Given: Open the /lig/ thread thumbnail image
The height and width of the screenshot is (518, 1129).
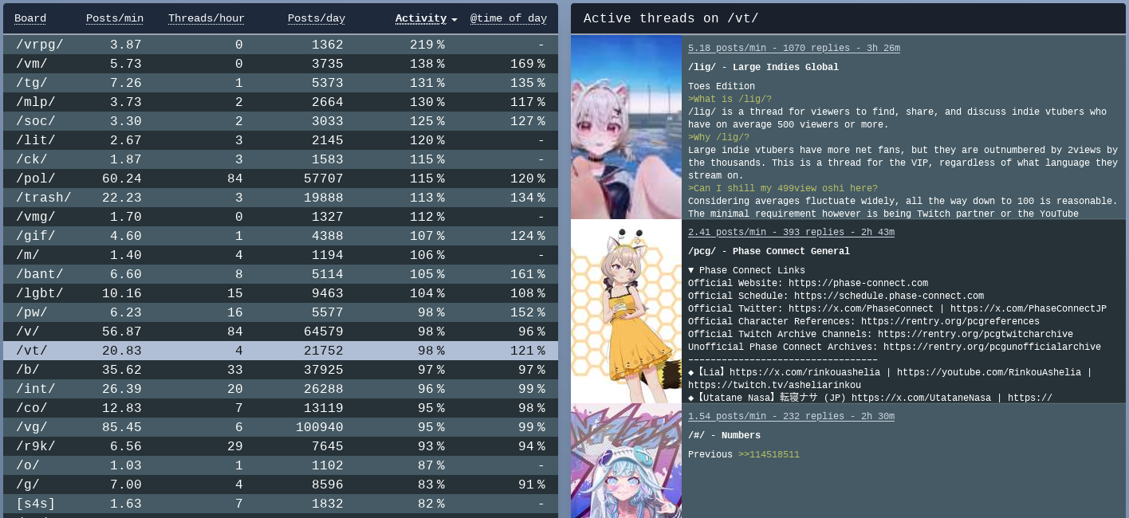Looking at the screenshot, I should [x=627, y=128].
